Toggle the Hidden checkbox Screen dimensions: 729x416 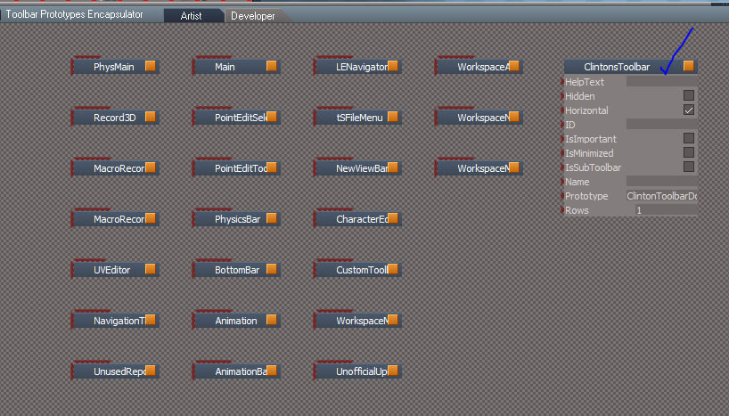[689, 95]
